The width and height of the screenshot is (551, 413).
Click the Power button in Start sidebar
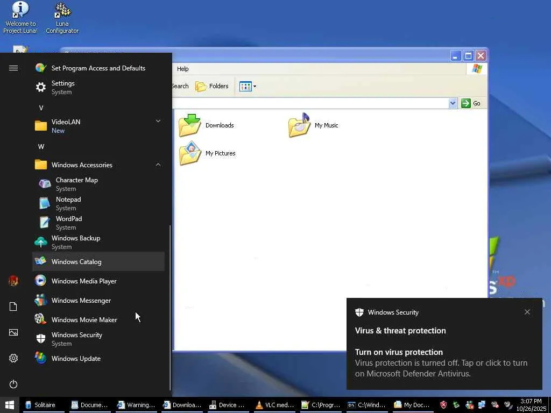tap(13, 384)
